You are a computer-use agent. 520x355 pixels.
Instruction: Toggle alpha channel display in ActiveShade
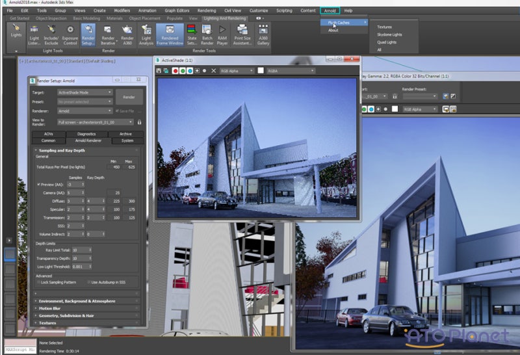point(198,71)
